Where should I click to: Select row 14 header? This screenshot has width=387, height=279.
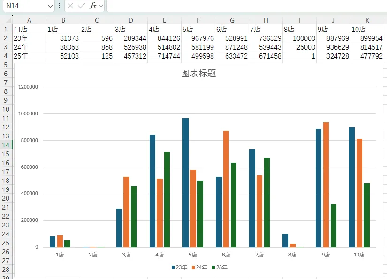coord(6,145)
